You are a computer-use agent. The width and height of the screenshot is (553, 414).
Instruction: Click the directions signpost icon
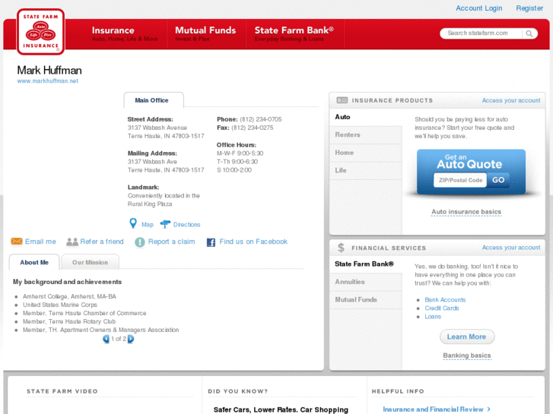165,224
